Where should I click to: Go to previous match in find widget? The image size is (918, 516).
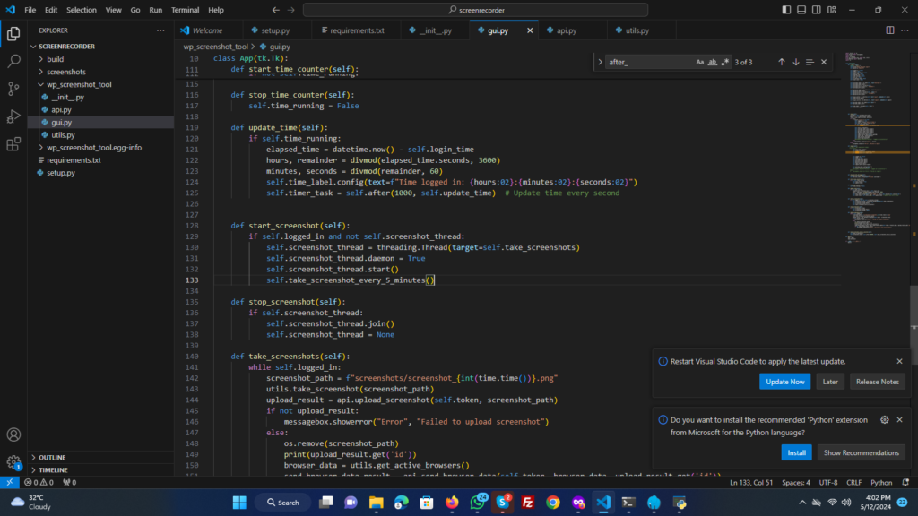(x=781, y=62)
